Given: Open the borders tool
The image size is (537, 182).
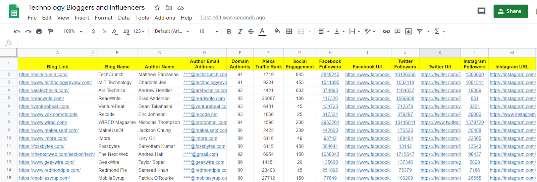Looking at the screenshot, I should pos(289,31).
